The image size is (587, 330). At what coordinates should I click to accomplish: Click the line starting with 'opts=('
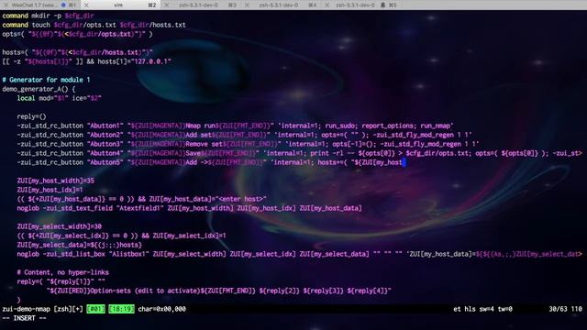[x=77, y=34]
